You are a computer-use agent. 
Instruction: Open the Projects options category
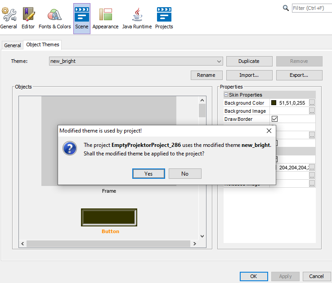point(164,18)
